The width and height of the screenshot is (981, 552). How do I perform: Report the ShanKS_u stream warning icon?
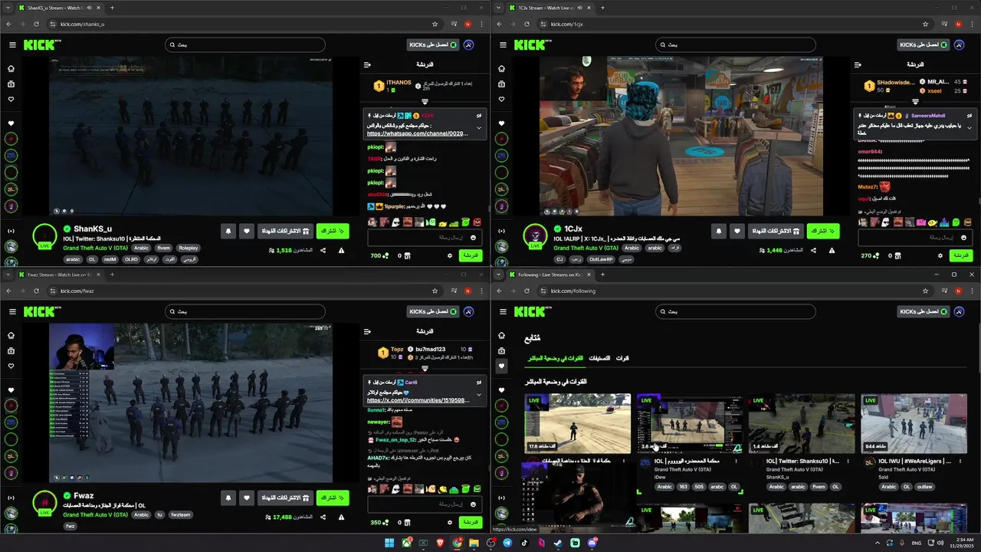pos(341,250)
